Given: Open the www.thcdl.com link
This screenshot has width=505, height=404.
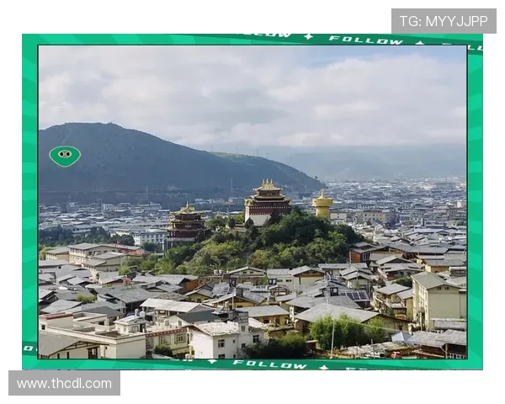Looking at the screenshot, I should click(x=64, y=384).
